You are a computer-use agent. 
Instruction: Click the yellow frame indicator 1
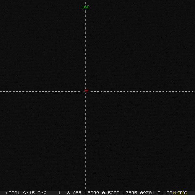coord(6,193)
